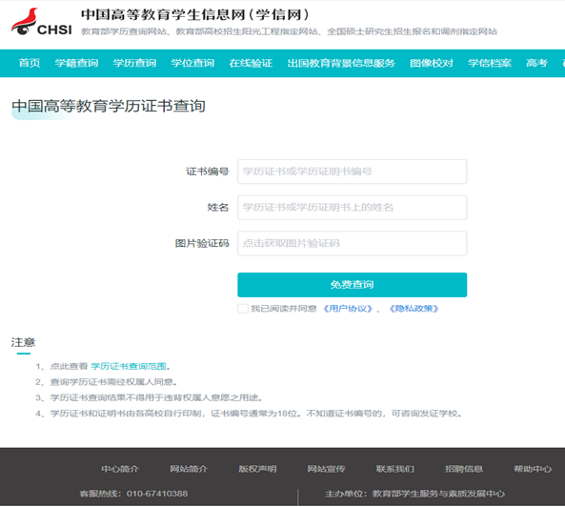This screenshot has width=565, height=507.
Task: Submit with the 免费查询 button
Action: click(352, 285)
